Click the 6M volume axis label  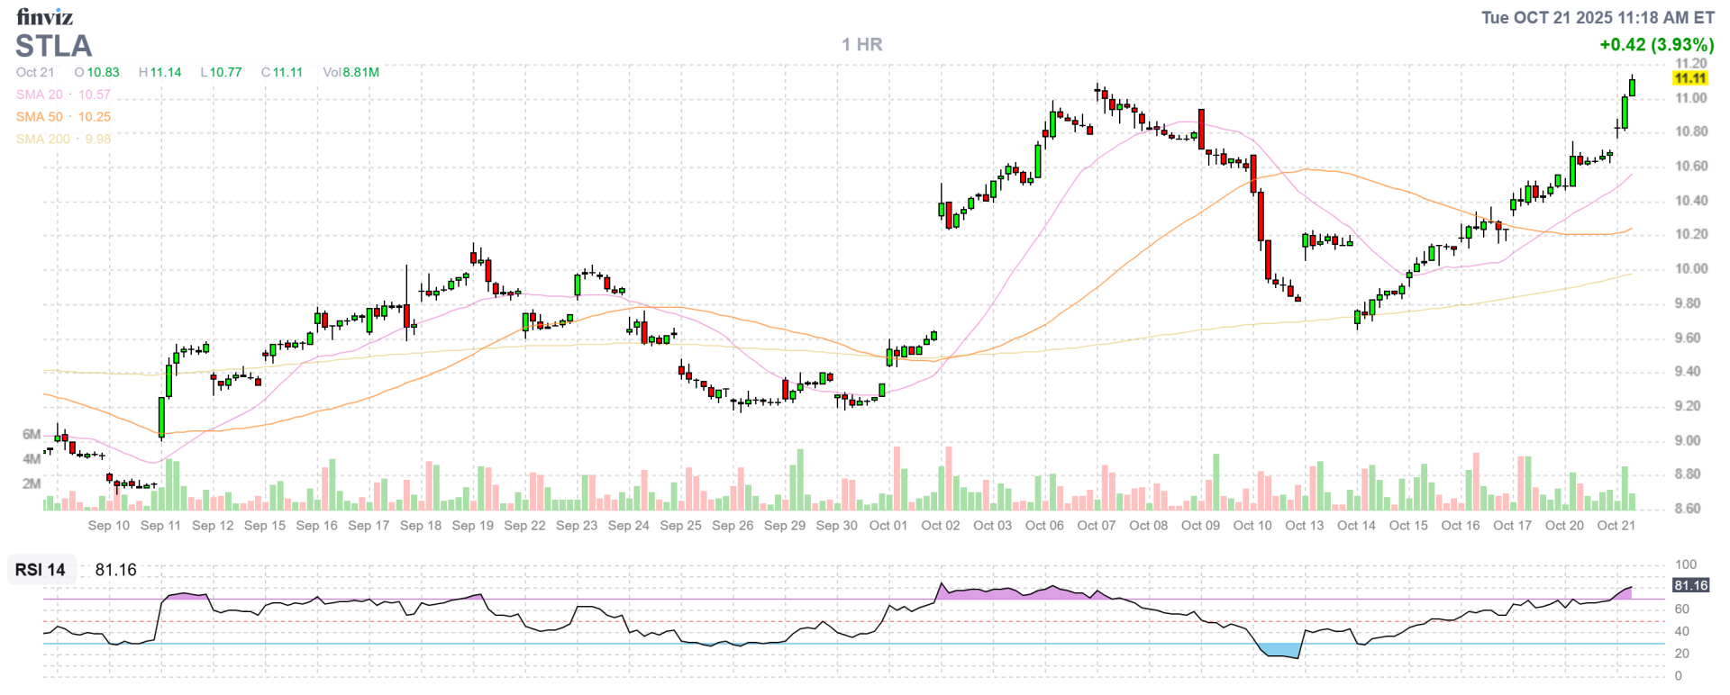click(32, 435)
